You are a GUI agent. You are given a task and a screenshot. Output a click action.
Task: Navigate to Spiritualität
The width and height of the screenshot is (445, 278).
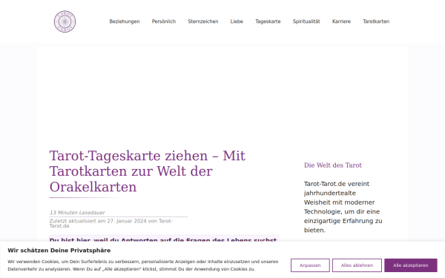[306, 21]
